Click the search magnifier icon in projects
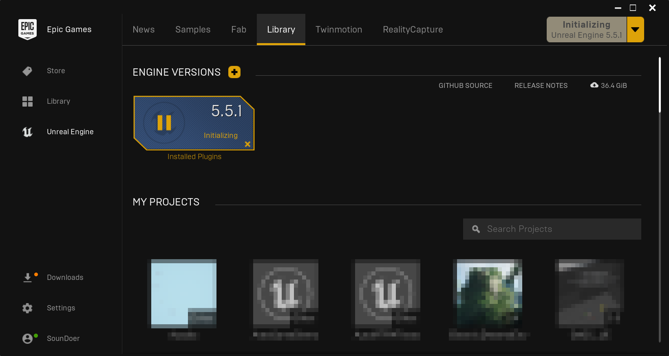 point(476,229)
